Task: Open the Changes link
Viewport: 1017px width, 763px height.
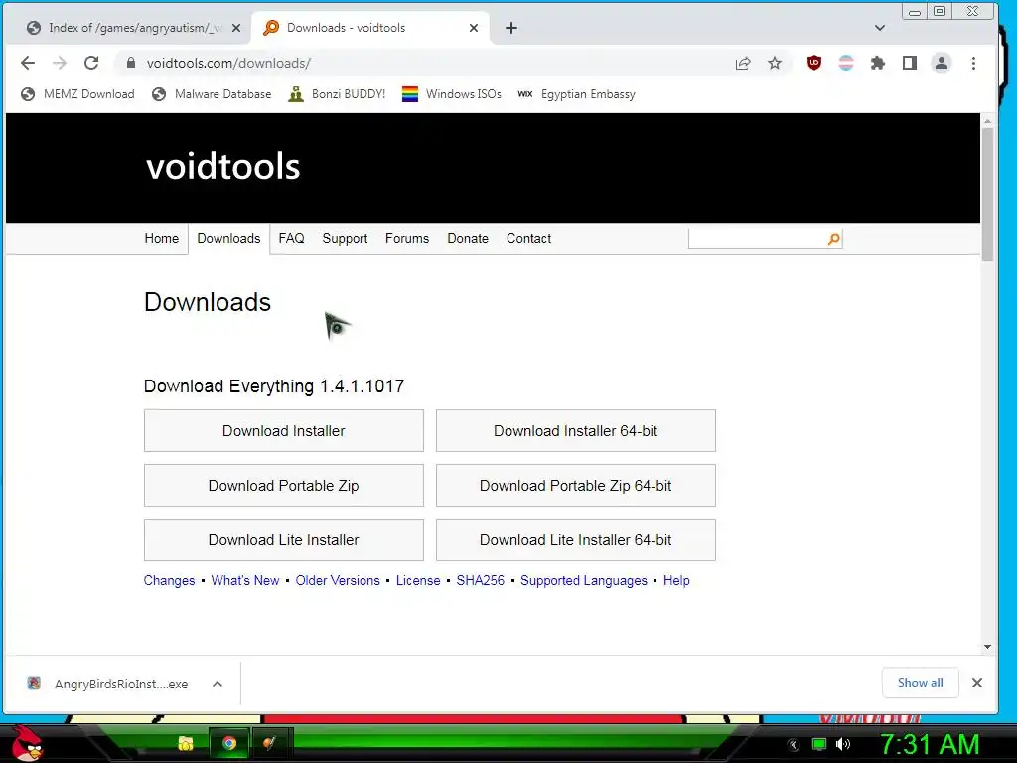Action: click(x=169, y=580)
